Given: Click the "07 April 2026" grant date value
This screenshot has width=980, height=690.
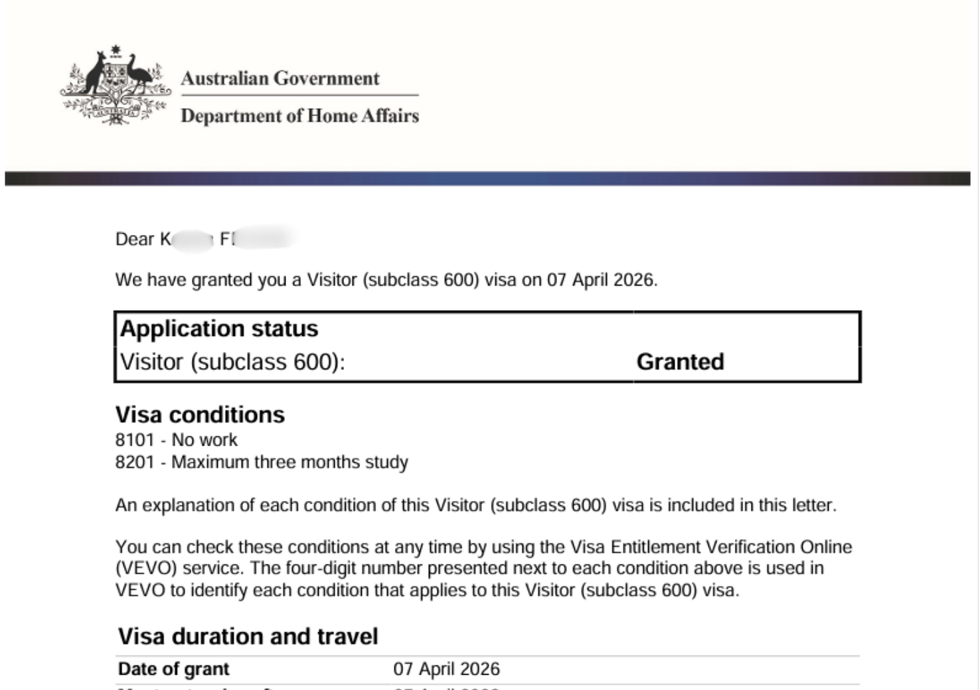Looking at the screenshot, I should tap(446, 669).
